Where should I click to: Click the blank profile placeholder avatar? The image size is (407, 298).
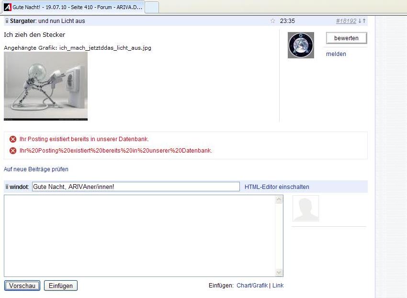pyautogui.click(x=305, y=209)
